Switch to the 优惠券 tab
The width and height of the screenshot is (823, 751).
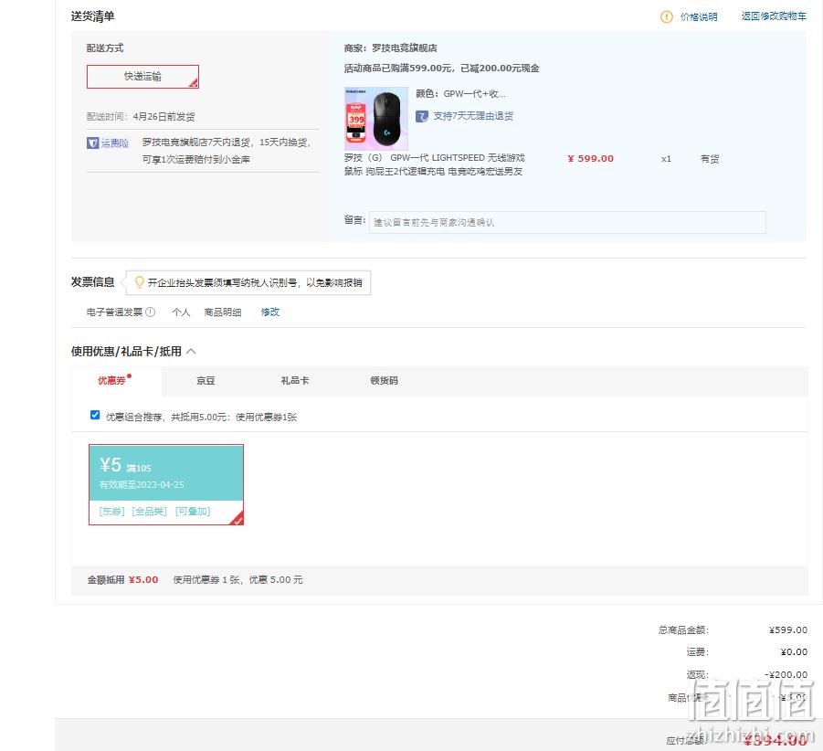pos(111,380)
